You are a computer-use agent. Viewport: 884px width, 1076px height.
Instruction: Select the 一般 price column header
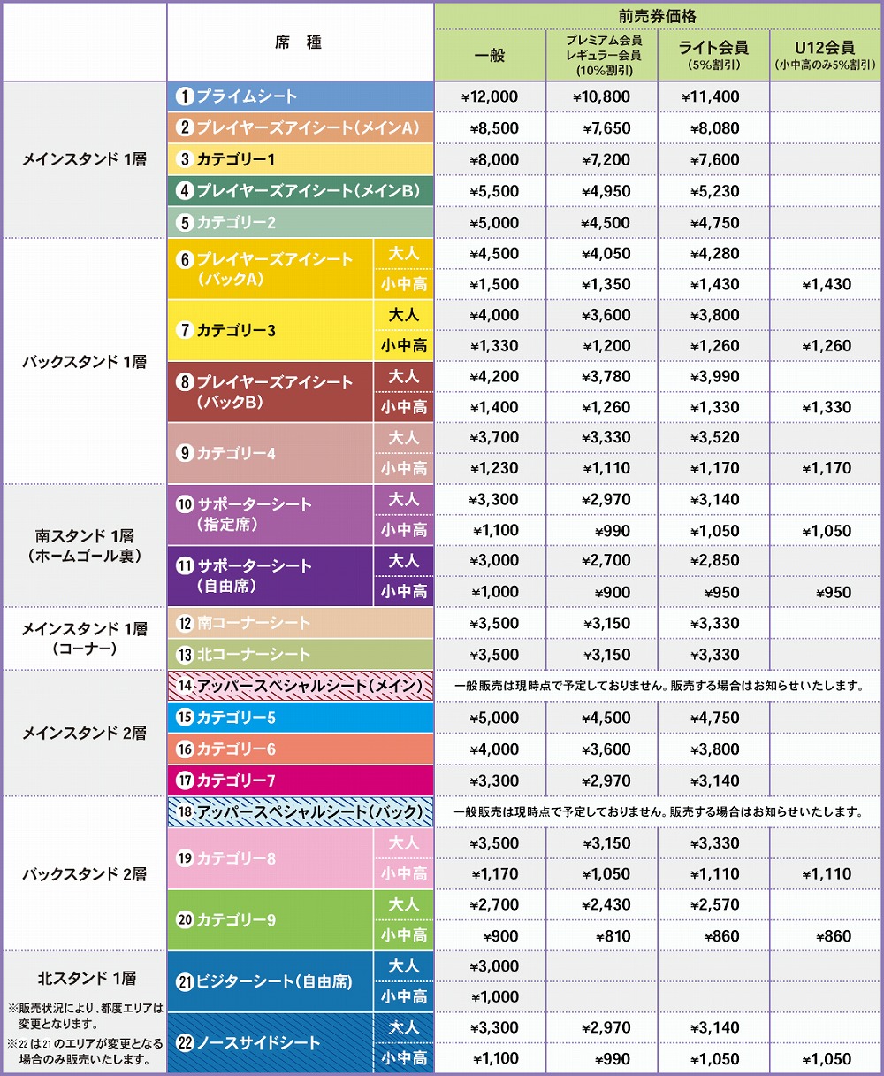click(x=490, y=55)
